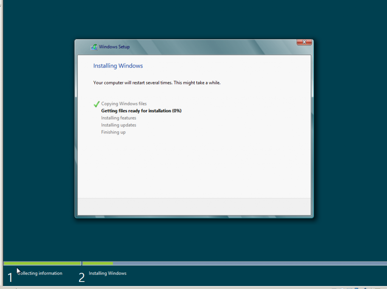The image size is (387, 289).
Task: Click the stage number 2
Action: coord(82,278)
